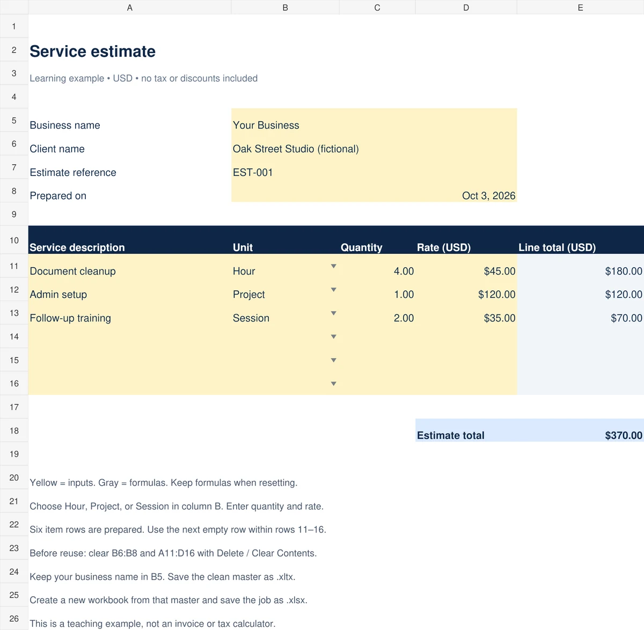644x630 pixels.
Task: Open the Unit dropdown for Follow-up training
Action: click(333, 313)
